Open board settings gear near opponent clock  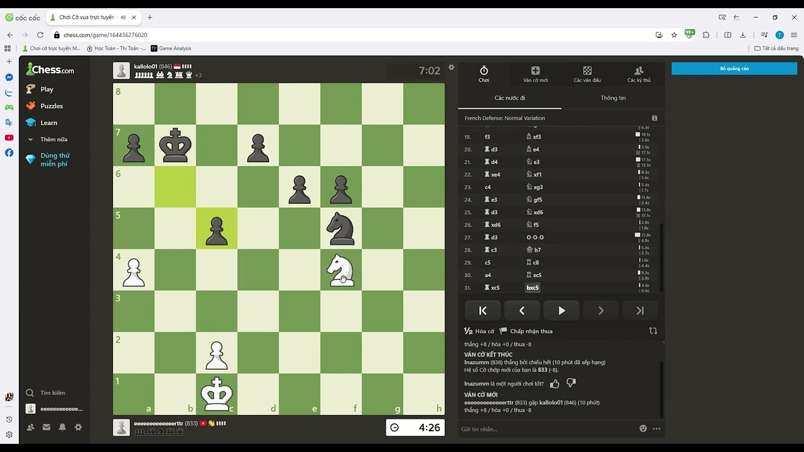coord(451,67)
